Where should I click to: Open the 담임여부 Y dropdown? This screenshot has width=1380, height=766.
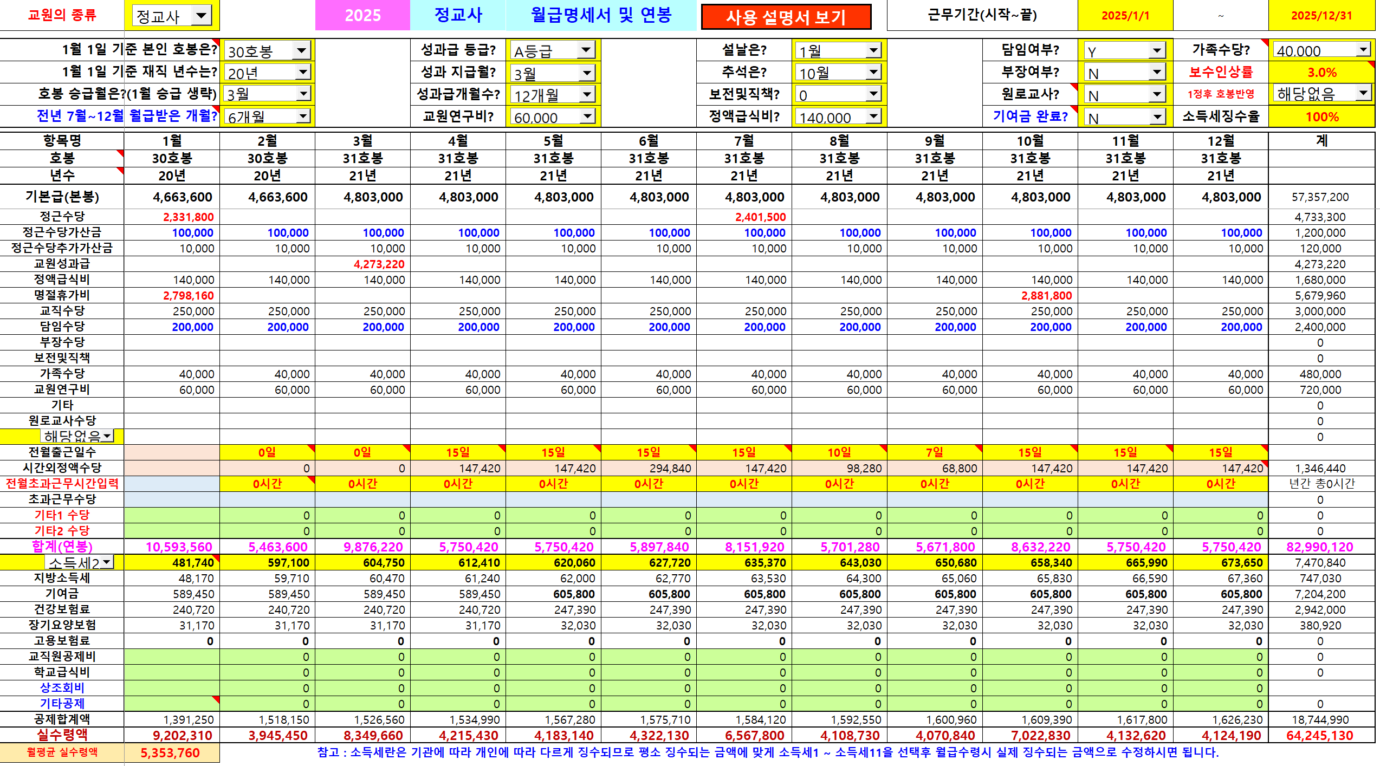click(x=1156, y=50)
